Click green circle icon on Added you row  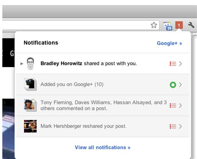tap(173, 84)
